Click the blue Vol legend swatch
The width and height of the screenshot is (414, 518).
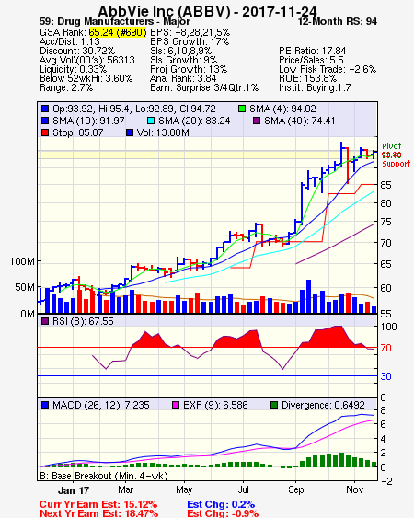coord(130,132)
